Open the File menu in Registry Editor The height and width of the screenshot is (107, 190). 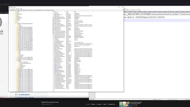click(x=10, y=9)
